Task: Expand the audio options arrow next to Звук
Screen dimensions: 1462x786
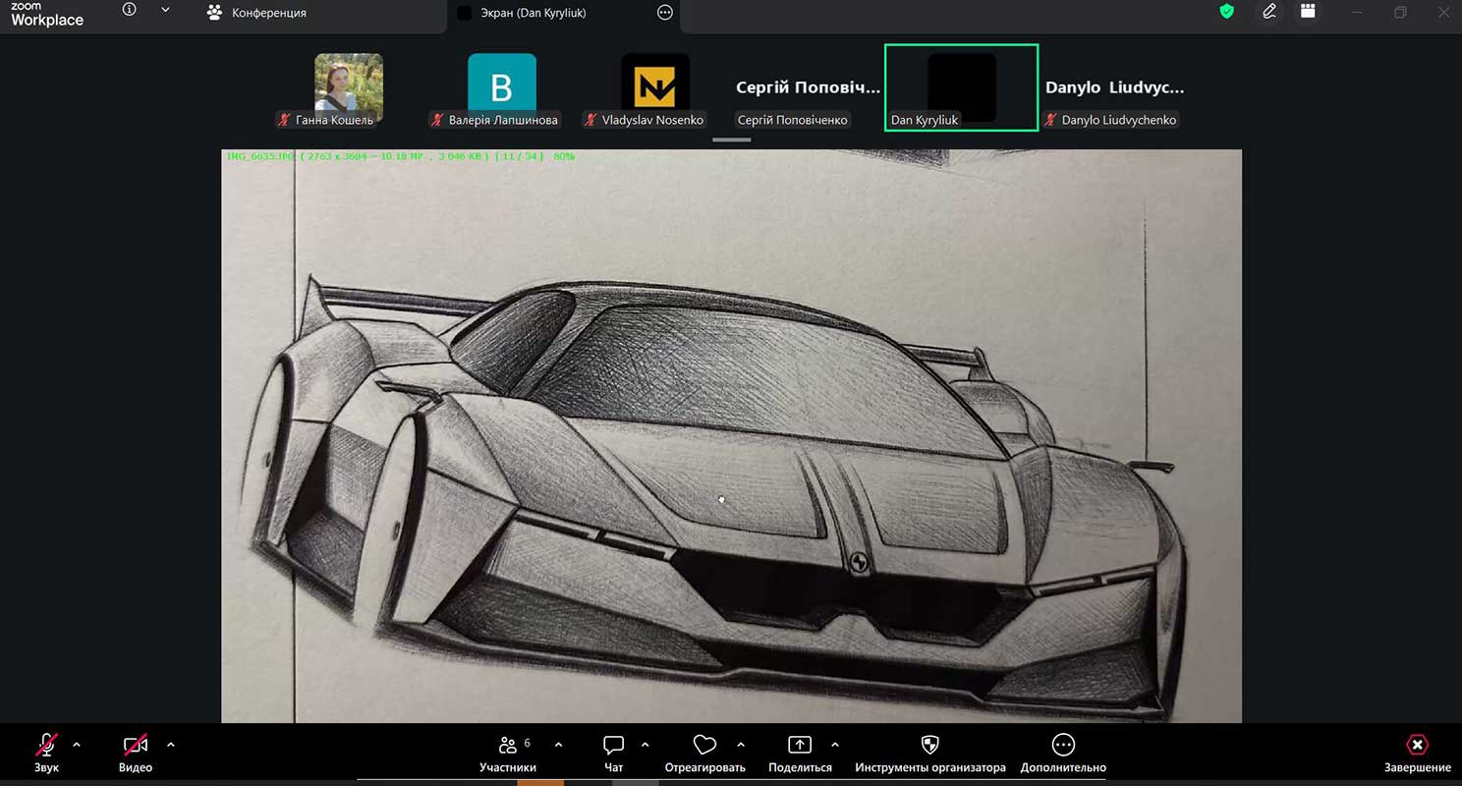Action: point(77,745)
